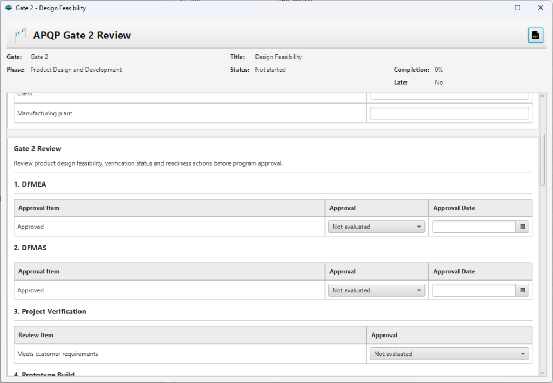Open the DFMAS approval date calendar picker
This screenshot has height=383, width=553.
click(x=522, y=291)
